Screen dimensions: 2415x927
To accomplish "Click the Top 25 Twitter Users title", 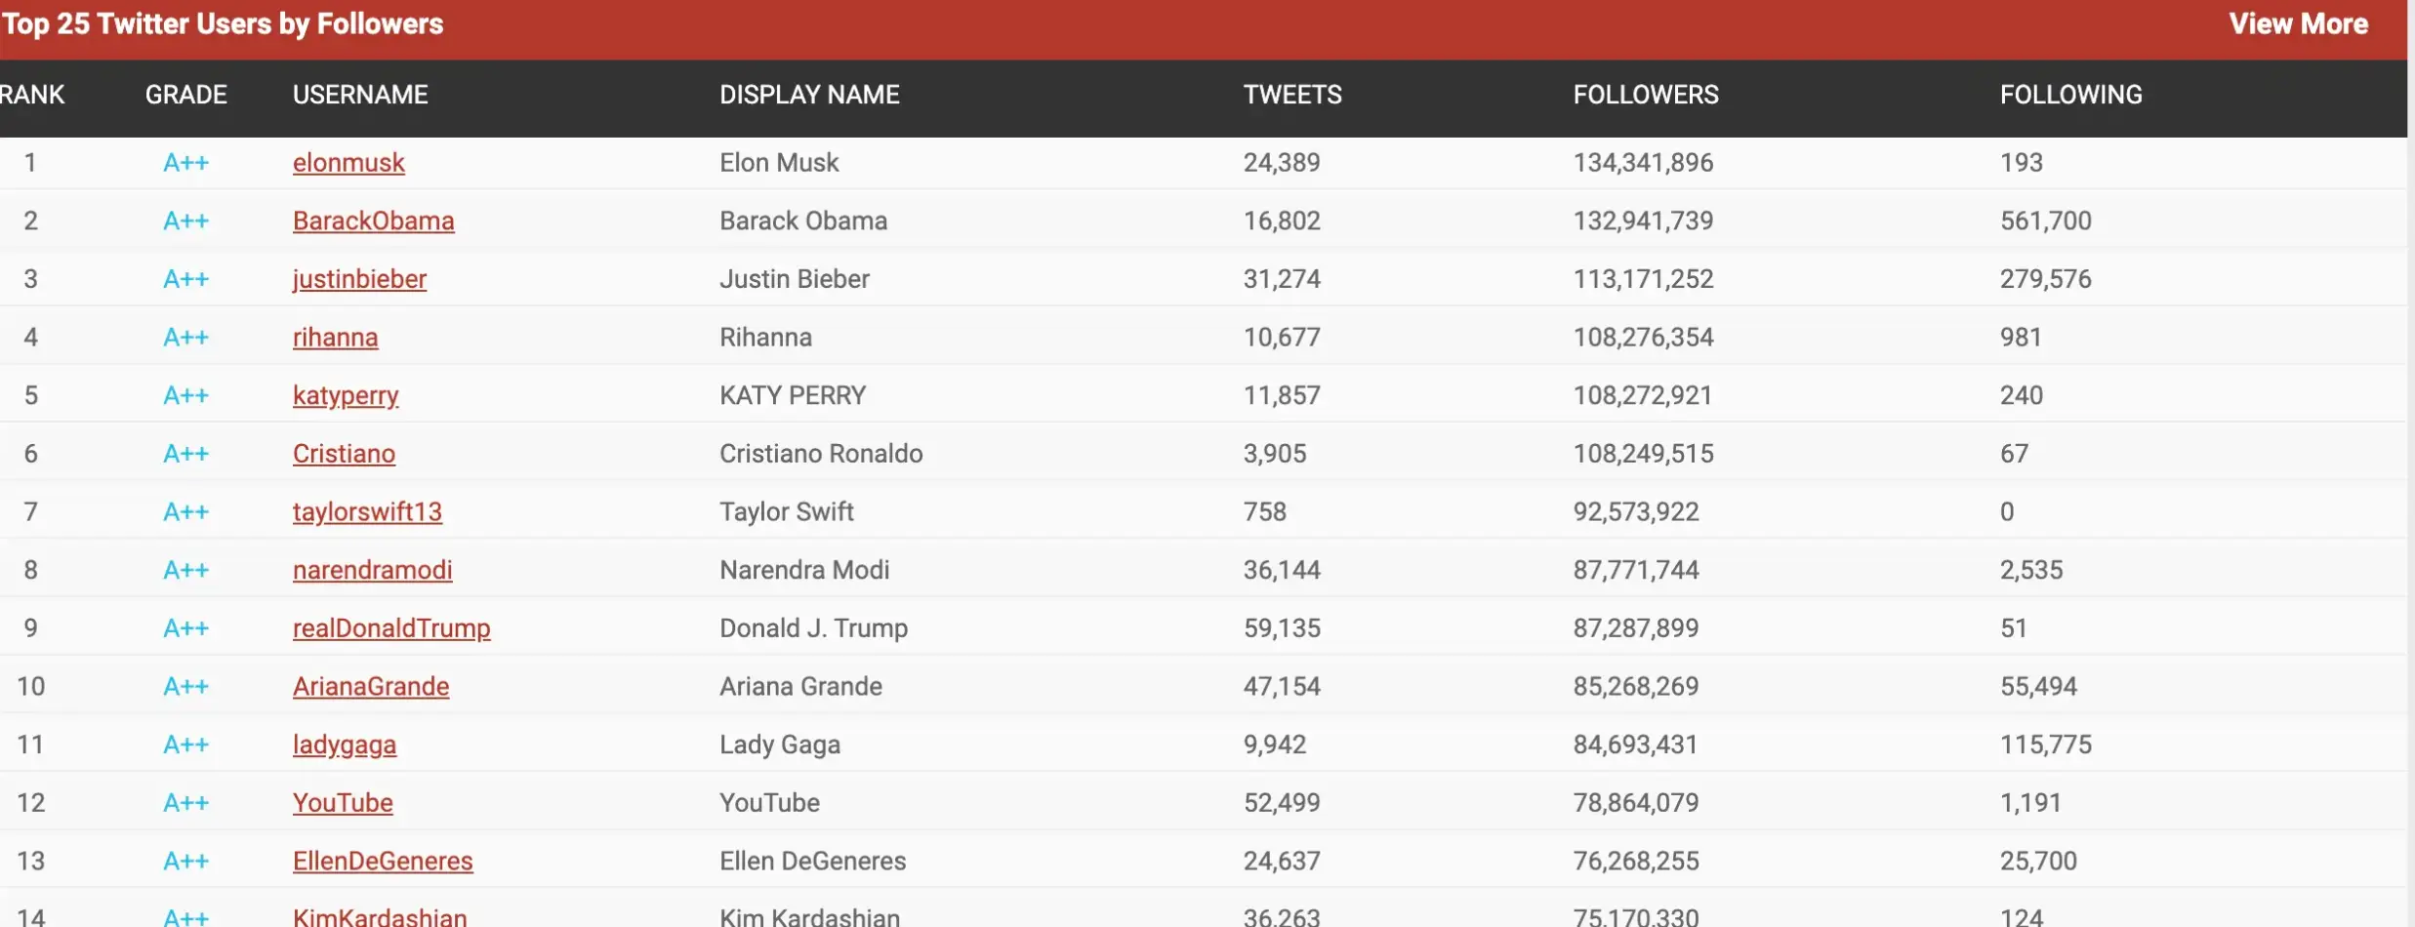I will click(222, 23).
